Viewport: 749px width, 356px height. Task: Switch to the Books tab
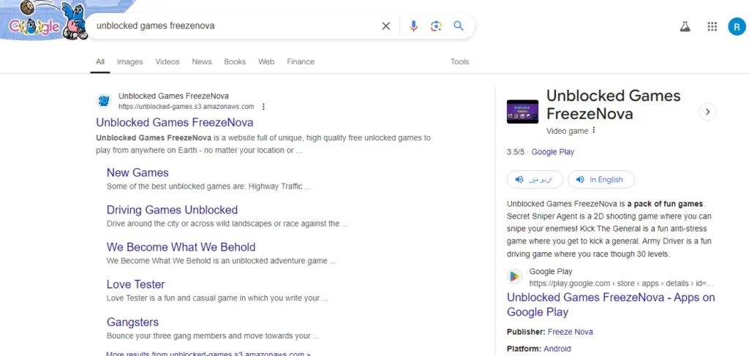point(235,61)
